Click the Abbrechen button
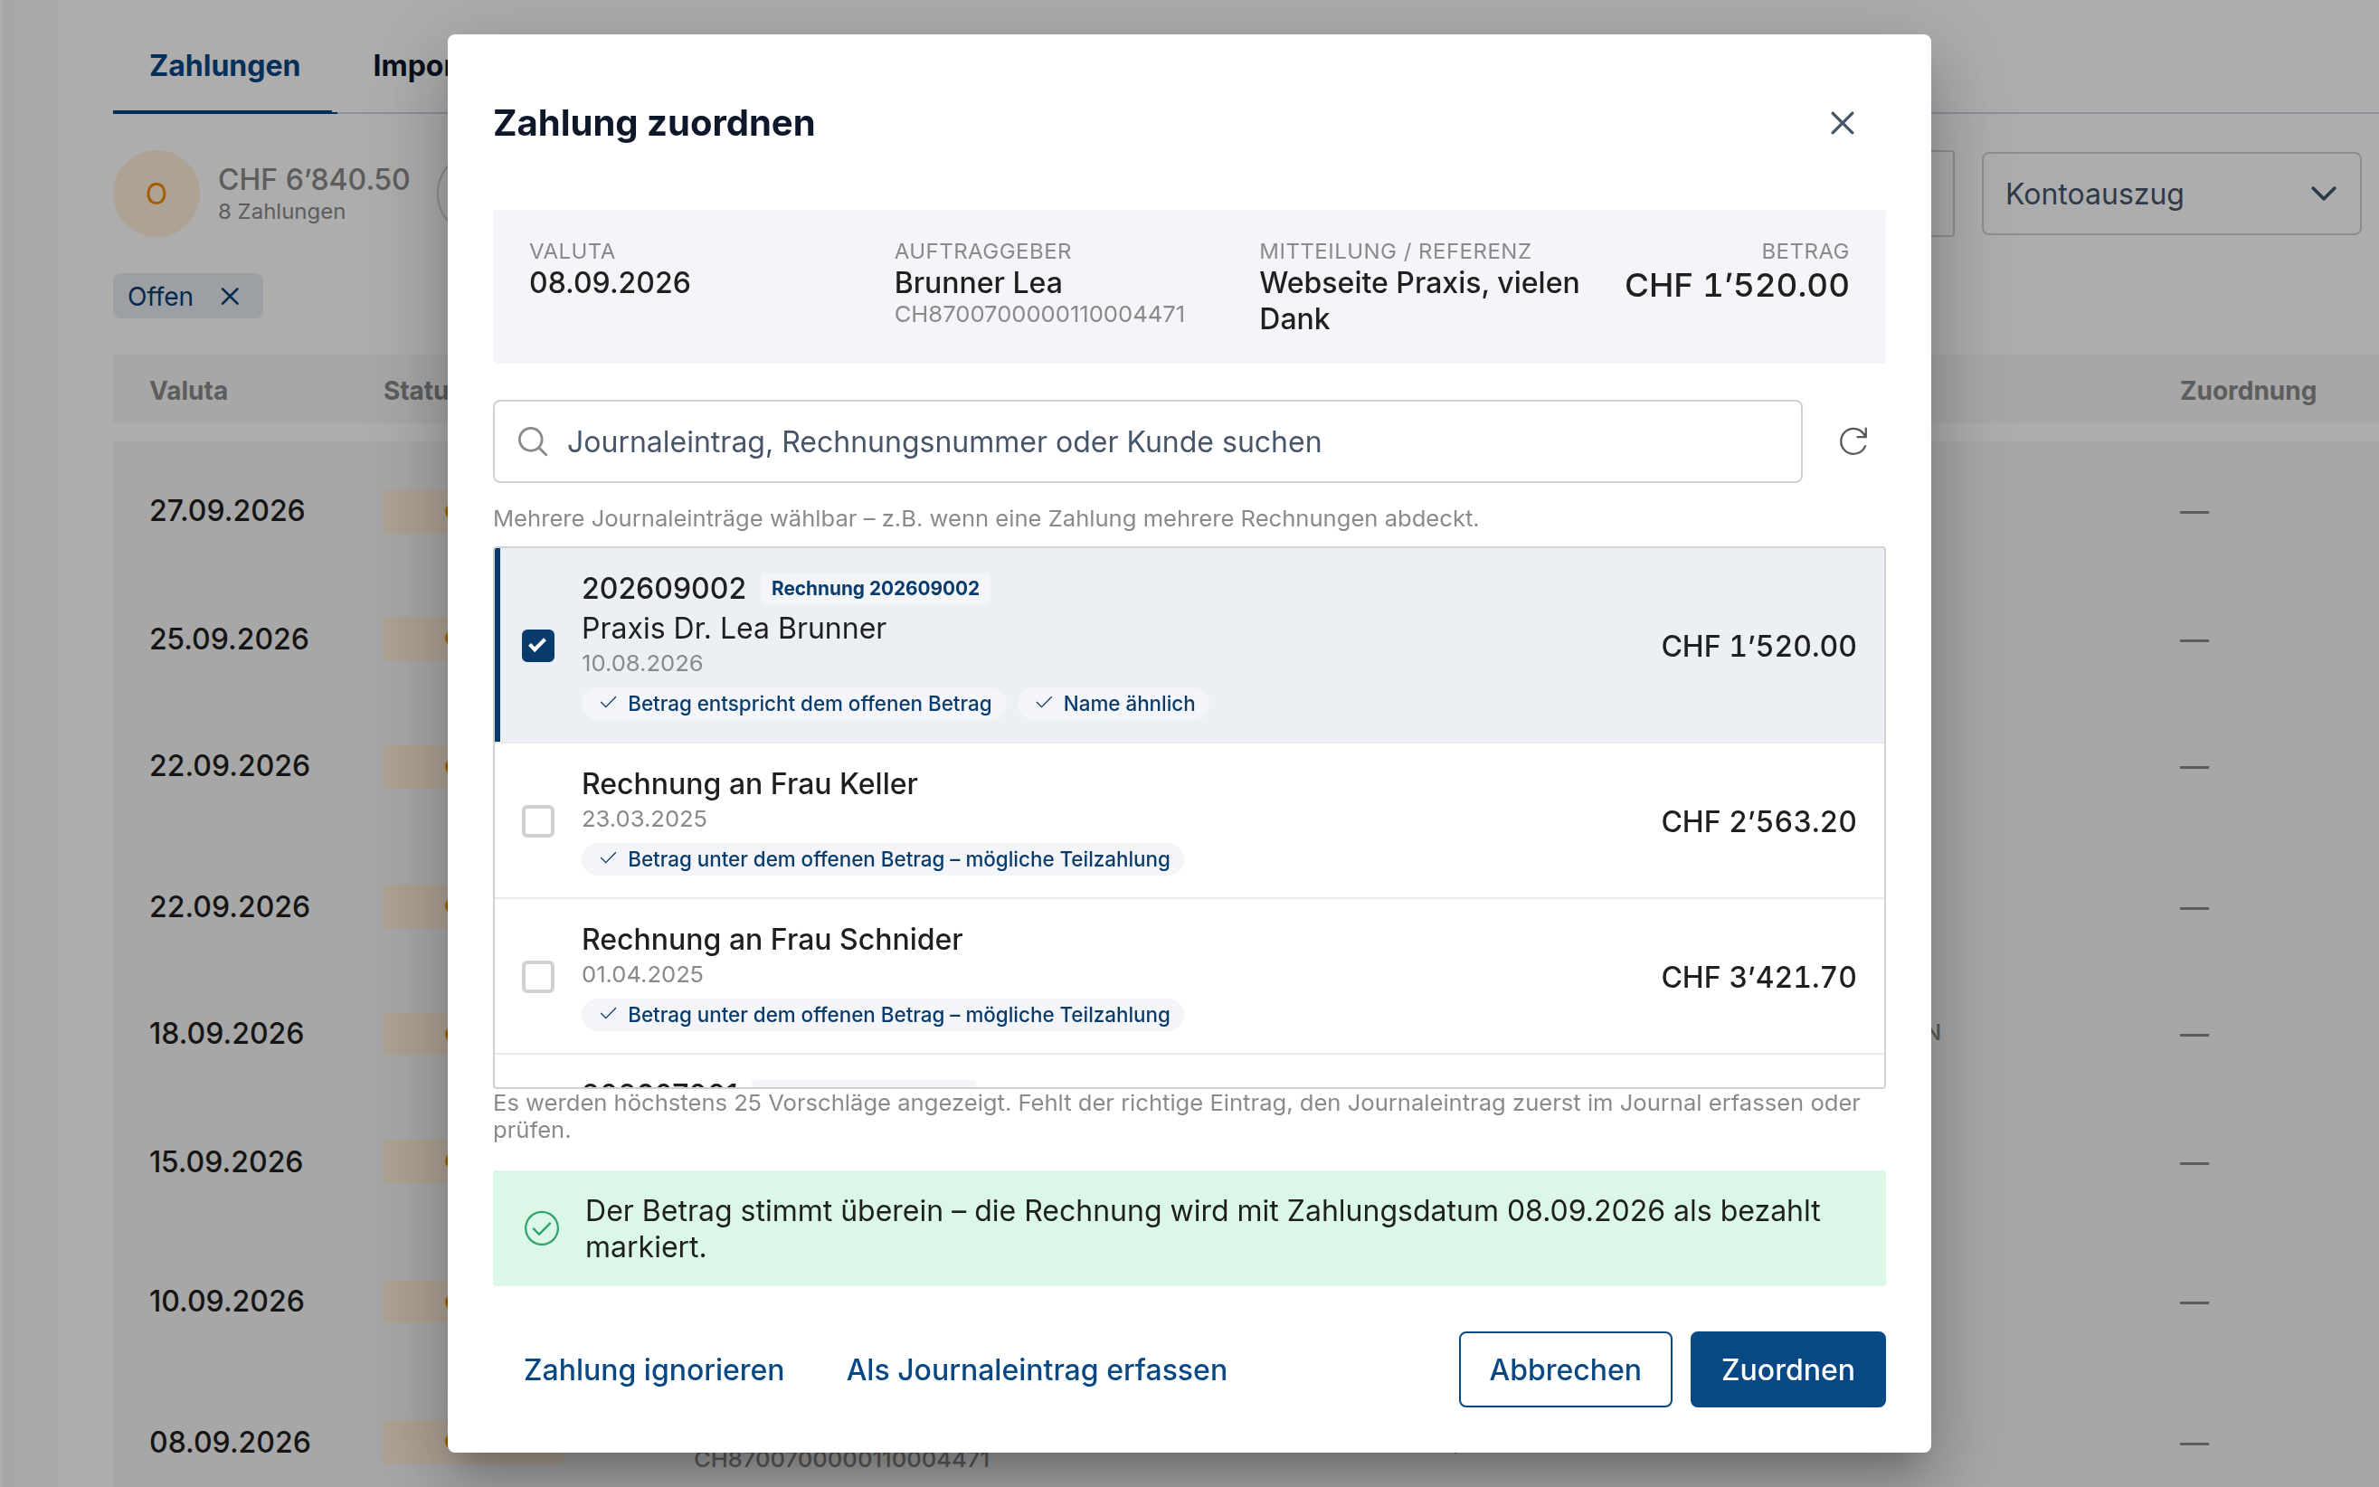 (1565, 1369)
